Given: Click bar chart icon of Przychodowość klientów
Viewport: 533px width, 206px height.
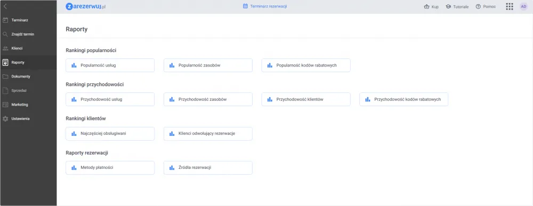Looking at the screenshot, I should coord(270,100).
